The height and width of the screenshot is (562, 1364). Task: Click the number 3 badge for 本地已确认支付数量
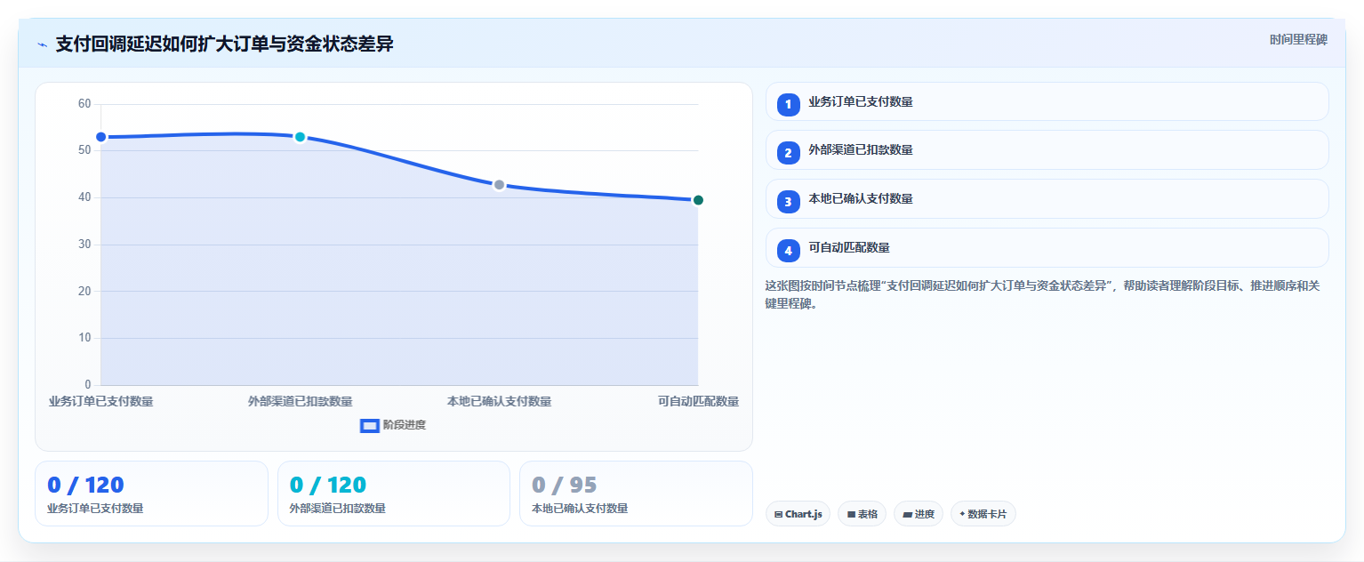tap(788, 202)
